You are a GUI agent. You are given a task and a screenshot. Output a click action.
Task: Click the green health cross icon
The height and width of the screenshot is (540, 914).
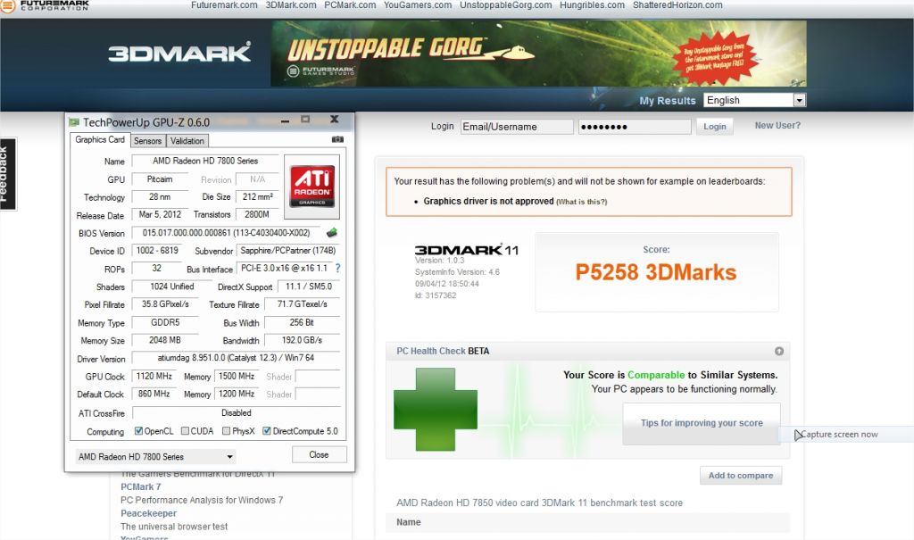tap(436, 410)
